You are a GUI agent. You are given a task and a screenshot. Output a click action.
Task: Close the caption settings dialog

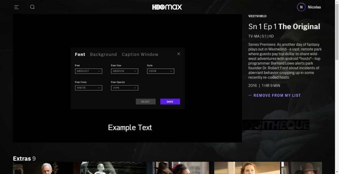tap(178, 54)
